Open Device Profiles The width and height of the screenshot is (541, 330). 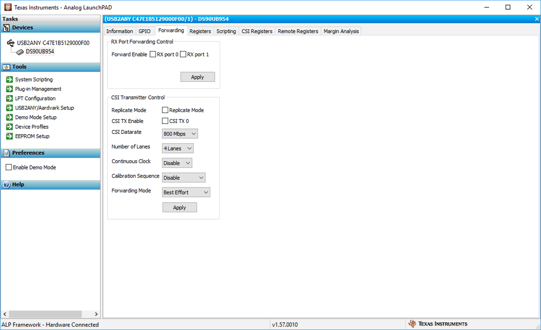32,126
